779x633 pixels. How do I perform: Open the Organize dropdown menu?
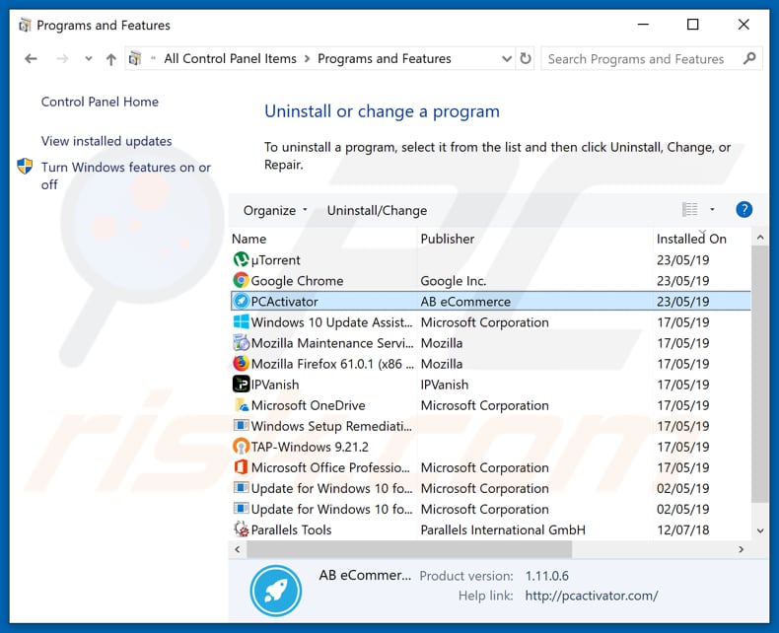275,210
